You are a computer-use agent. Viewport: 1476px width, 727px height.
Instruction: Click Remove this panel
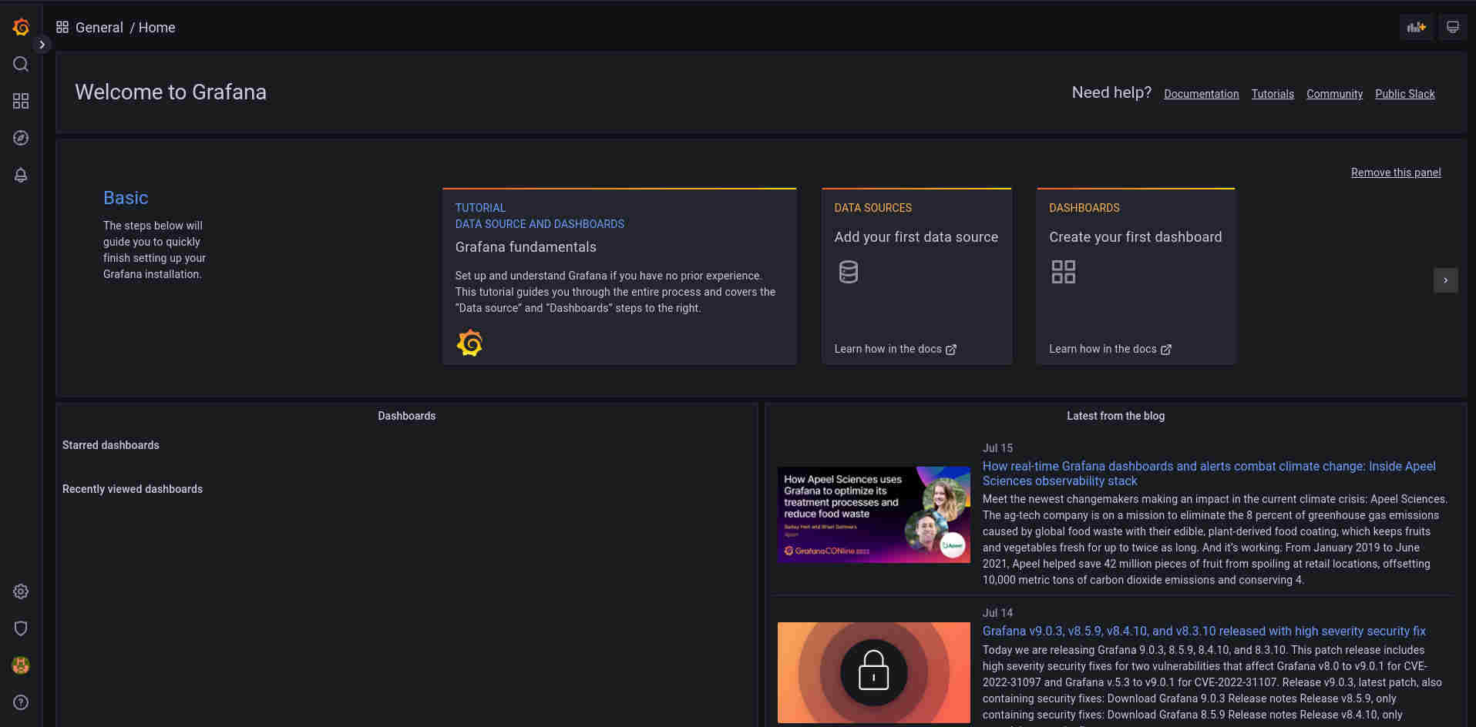click(1396, 173)
